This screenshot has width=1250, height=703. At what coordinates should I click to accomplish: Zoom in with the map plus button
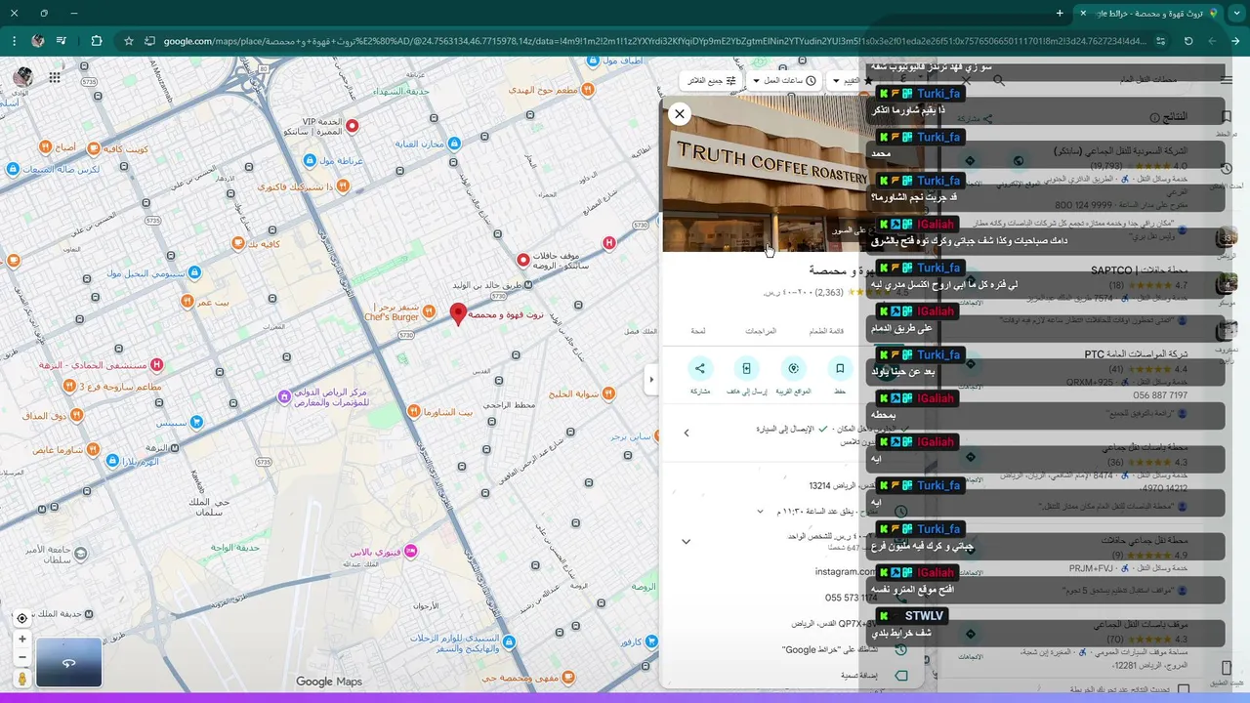coord(22,639)
